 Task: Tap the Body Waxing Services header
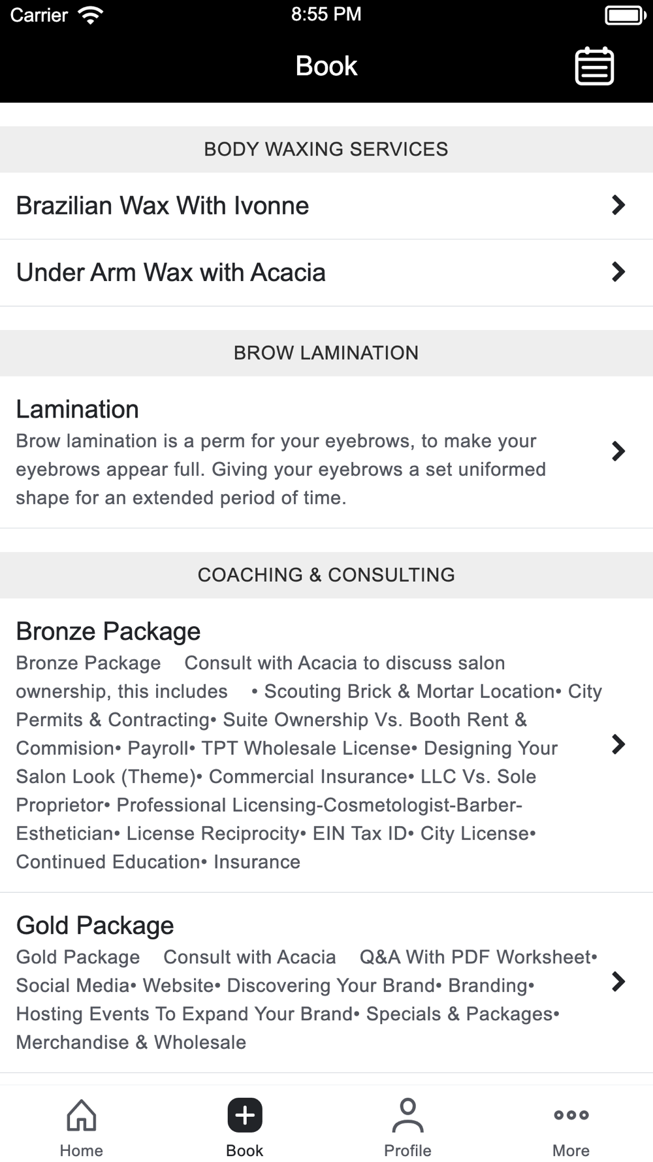pyautogui.click(x=326, y=149)
